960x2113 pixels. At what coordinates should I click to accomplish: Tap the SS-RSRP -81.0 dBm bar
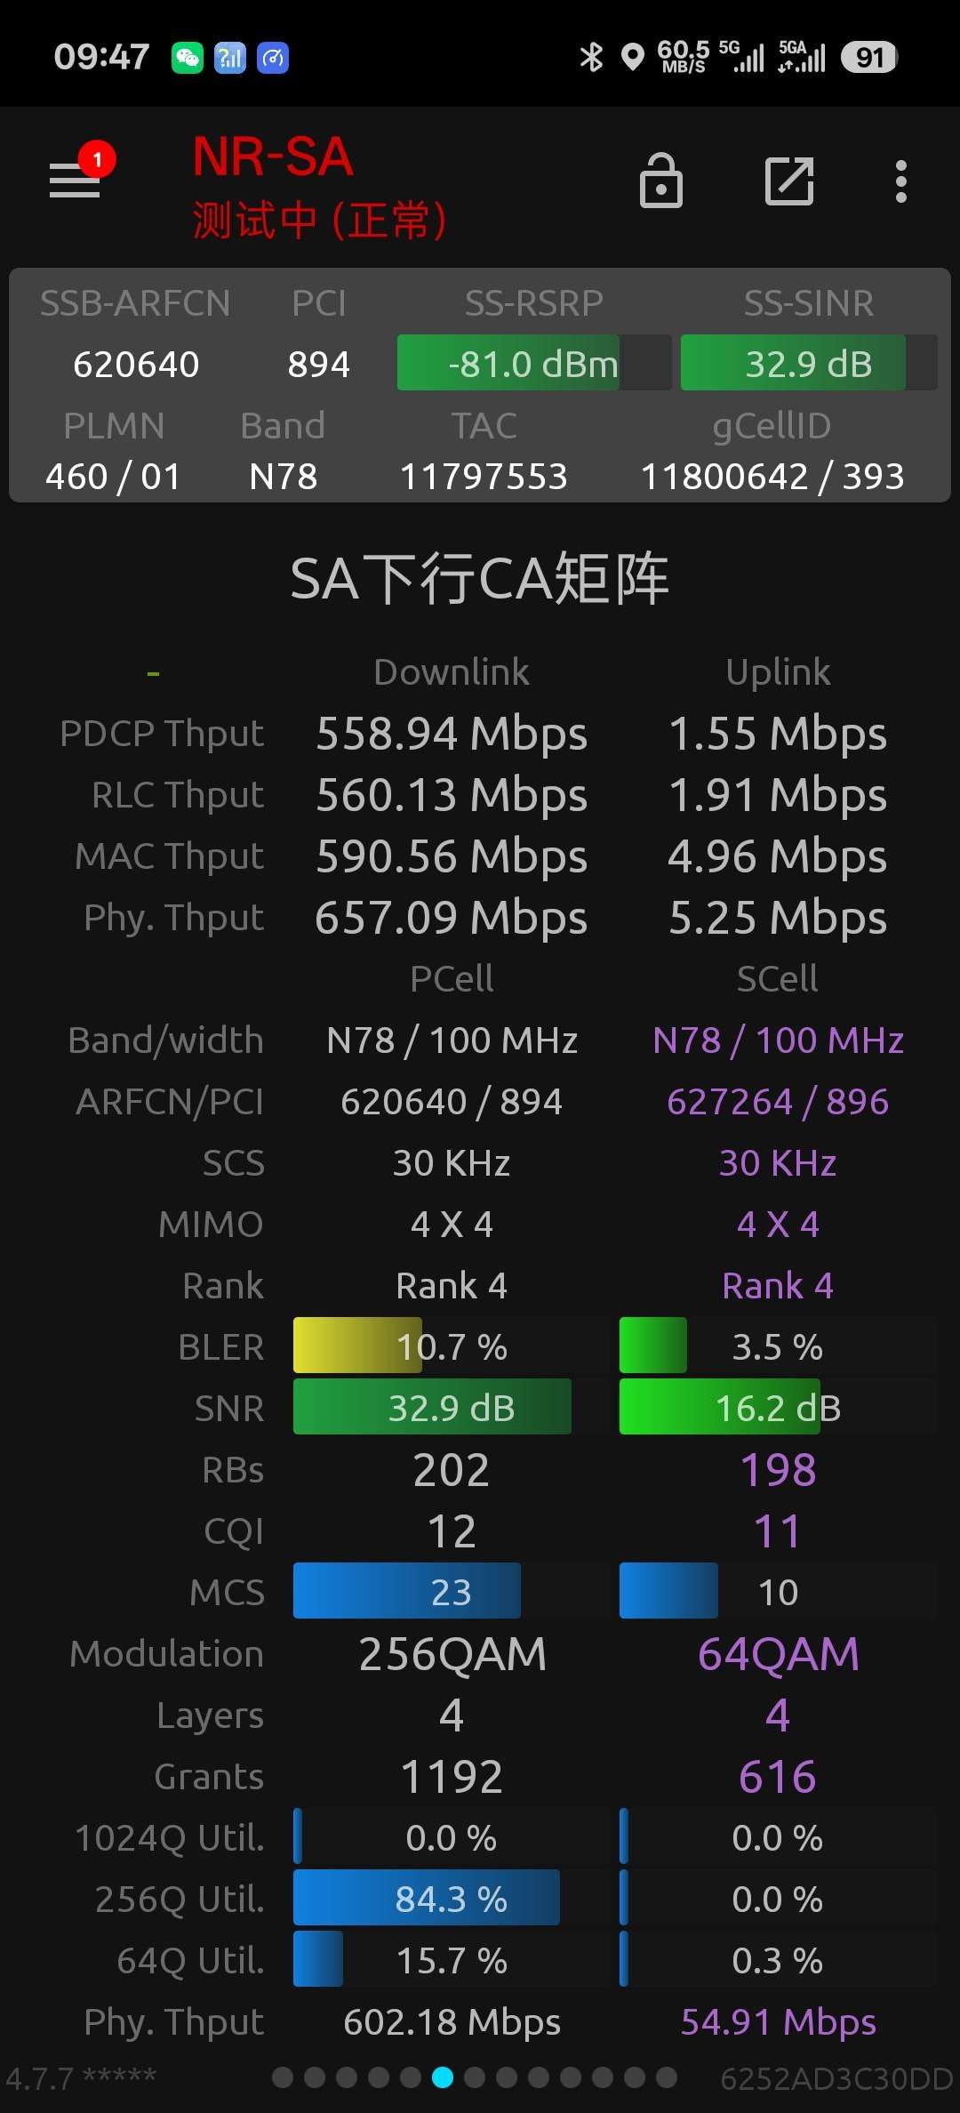(x=534, y=363)
